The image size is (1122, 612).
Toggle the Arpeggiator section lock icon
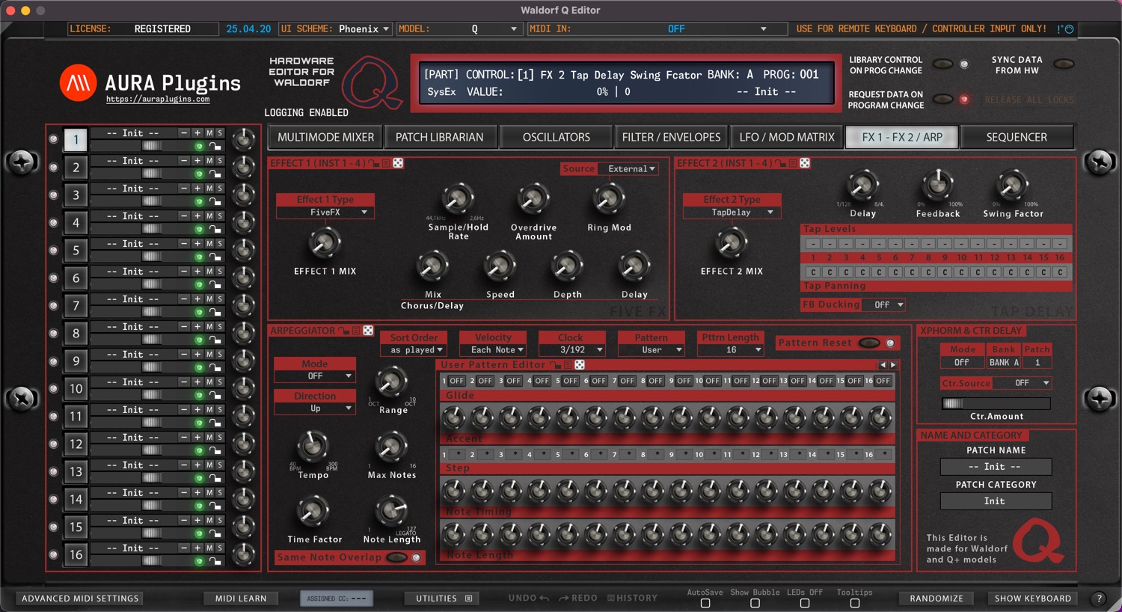pyautogui.click(x=344, y=331)
